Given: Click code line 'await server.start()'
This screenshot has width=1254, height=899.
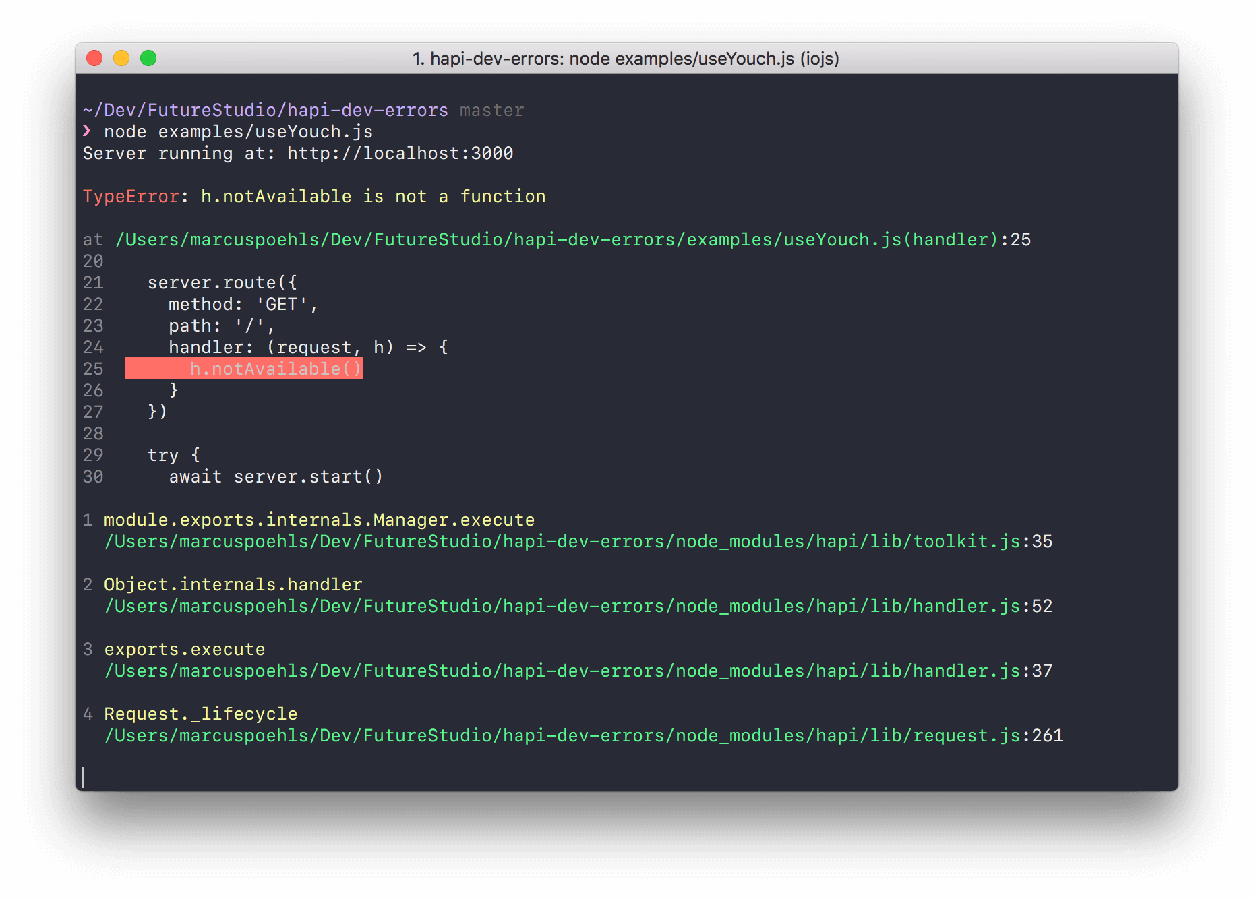Looking at the screenshot, I should 276,476.
